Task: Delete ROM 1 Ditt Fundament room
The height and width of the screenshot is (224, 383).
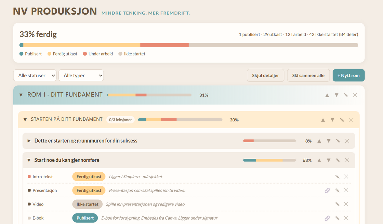Action: click(x=355, y=95)
